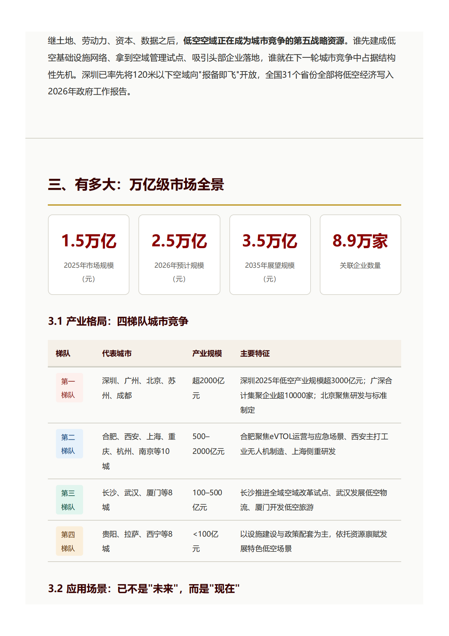Click the 第一梯队 red badge
The height and width of the screenshot is (636, 449).
click(x=69, y=388)
